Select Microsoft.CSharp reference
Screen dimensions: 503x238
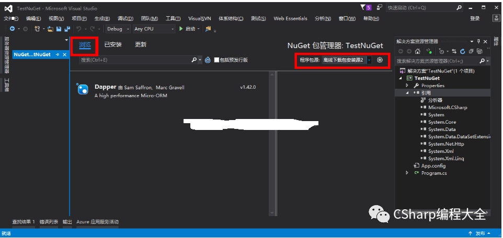(x=448, y=108)
